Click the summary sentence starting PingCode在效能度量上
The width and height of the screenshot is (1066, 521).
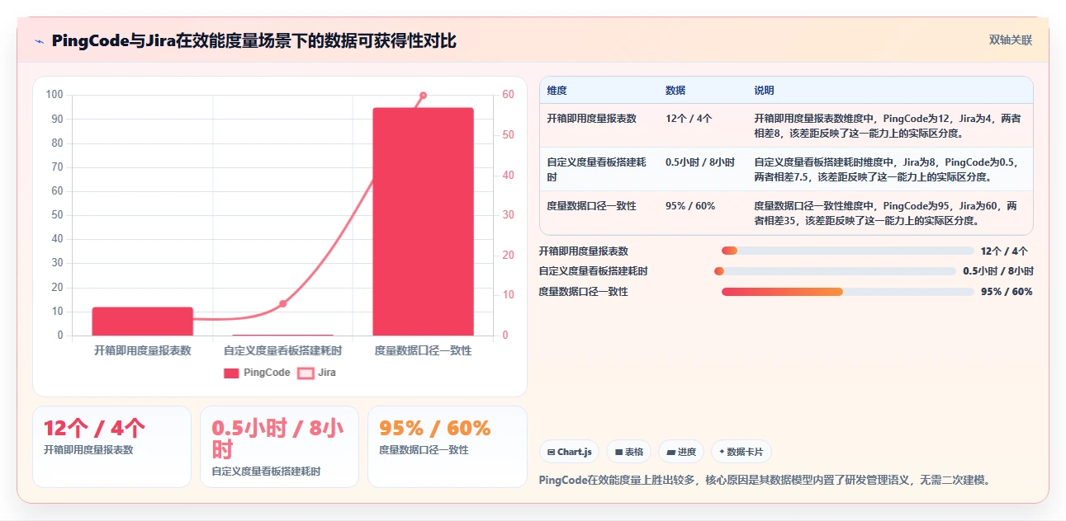pos(764,480)
